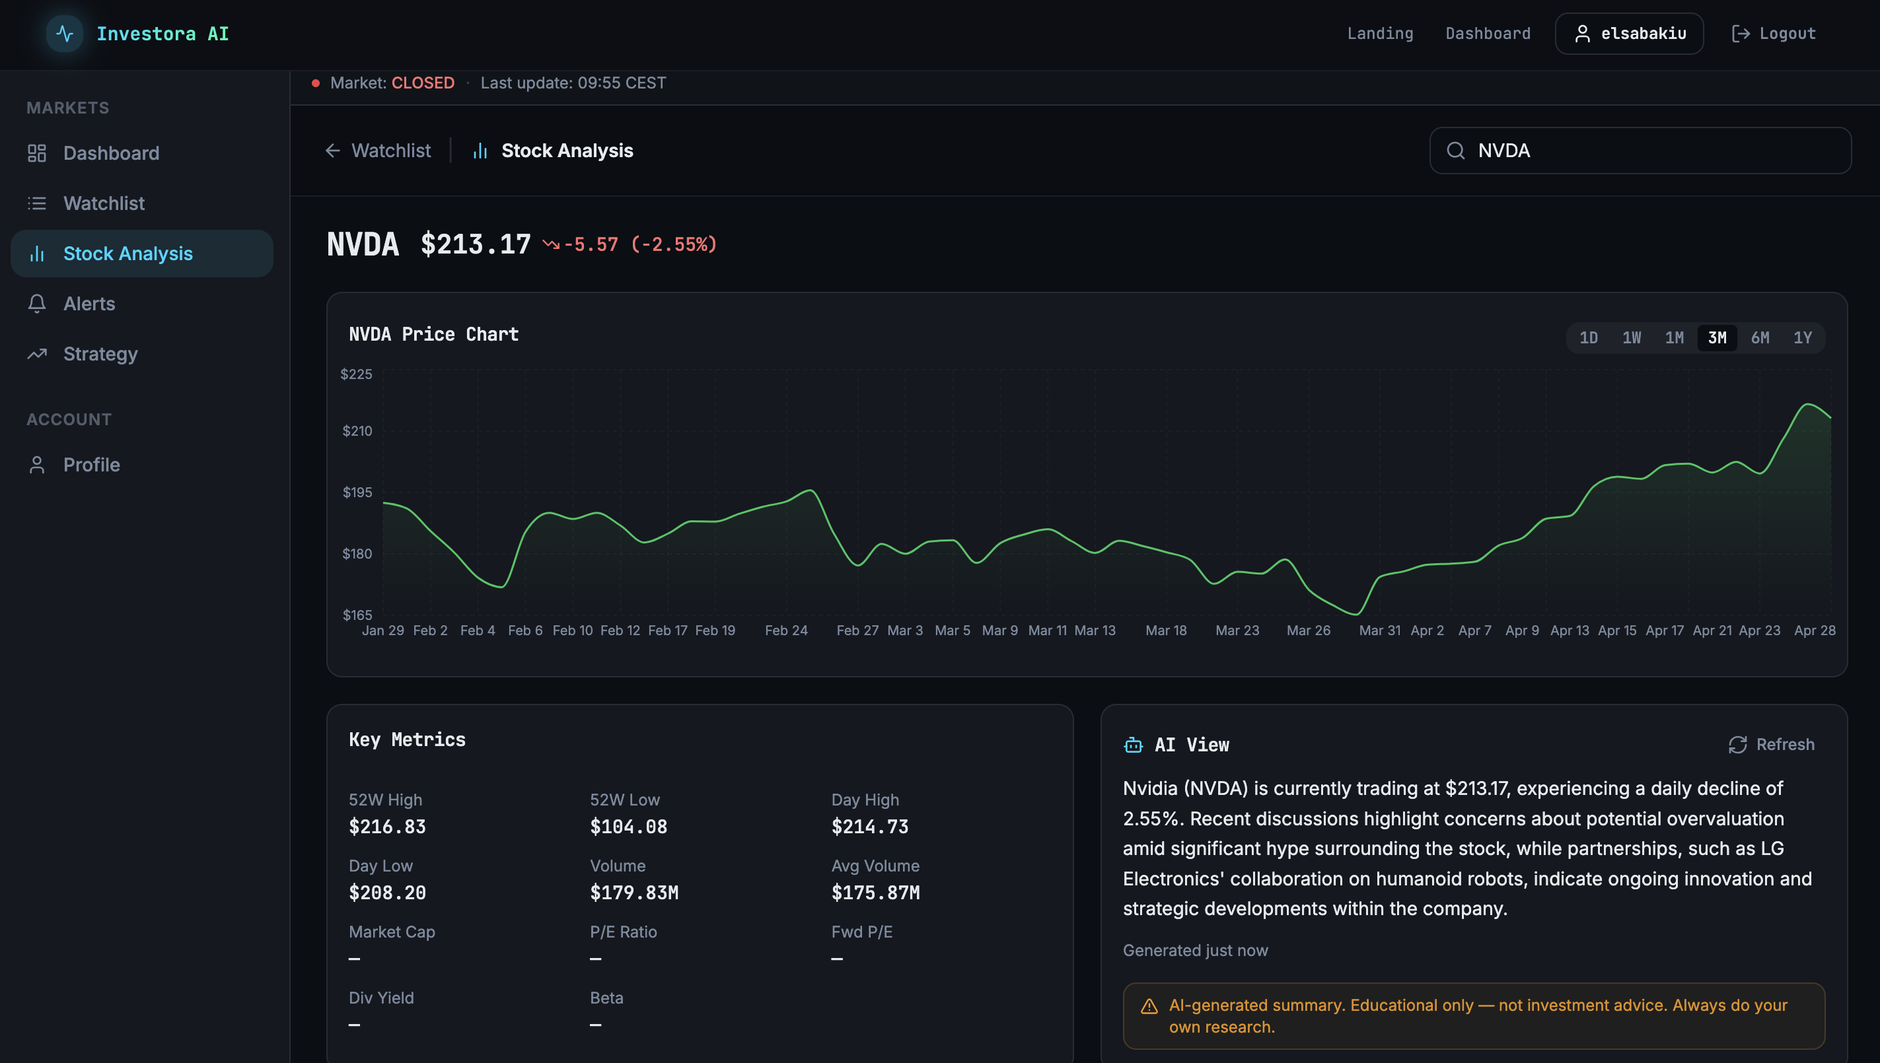The height and width of the screenshot is (1063, 1880).
Task: Click the Watchlist list icon in sidebar
Action: point(36,203)
